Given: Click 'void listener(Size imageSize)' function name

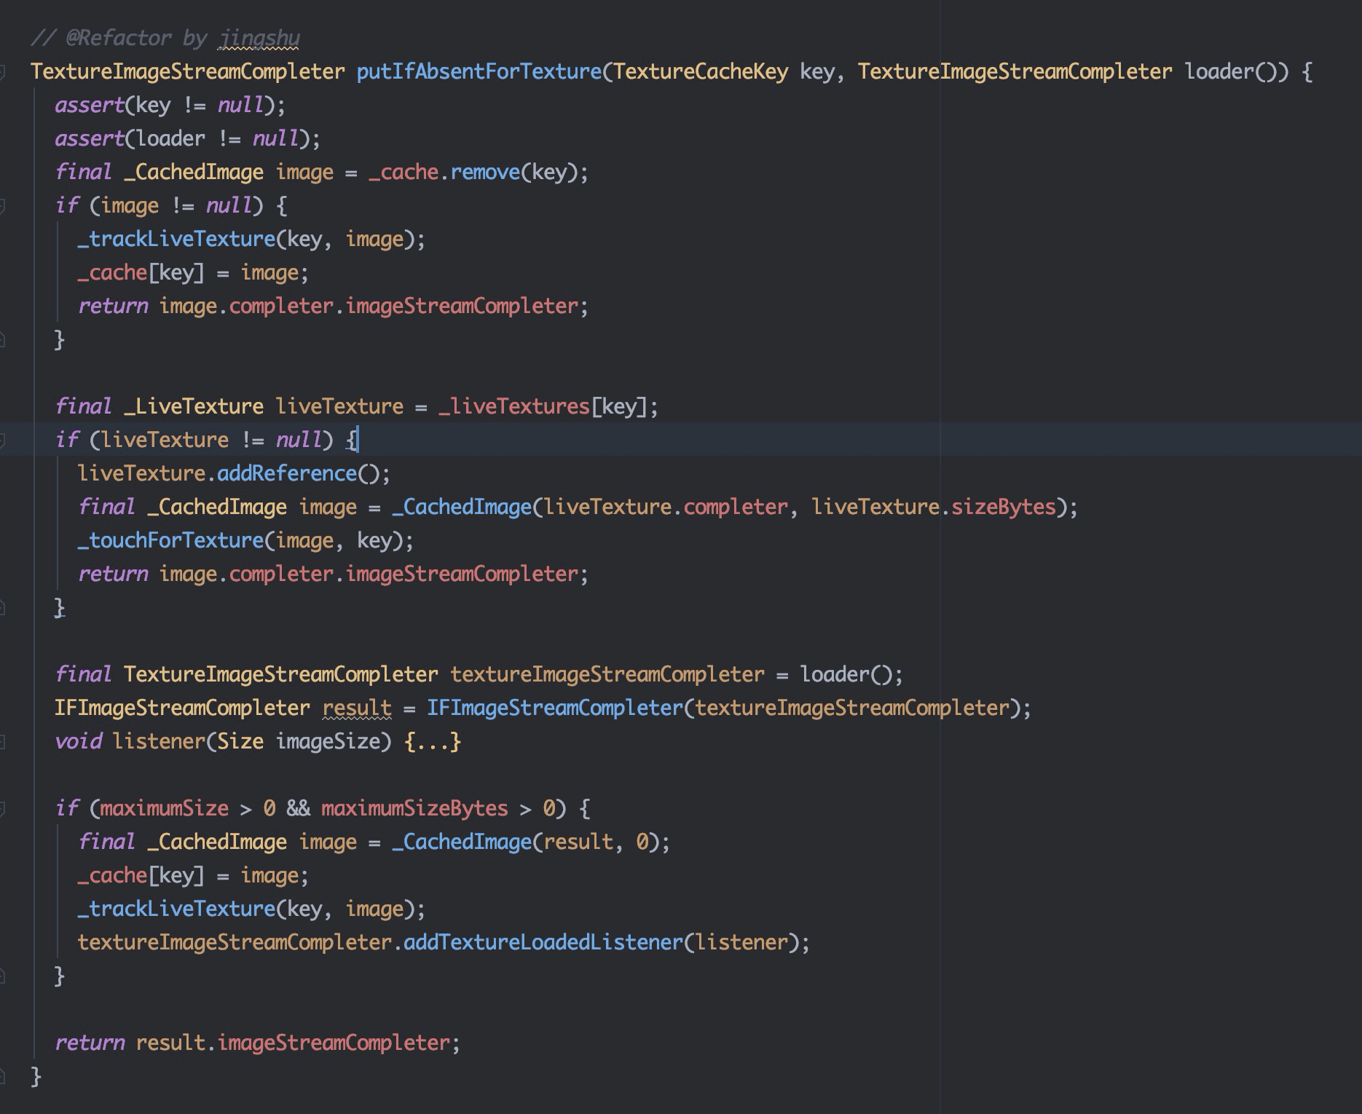Looking at the screenshot, I should point(159,741).
